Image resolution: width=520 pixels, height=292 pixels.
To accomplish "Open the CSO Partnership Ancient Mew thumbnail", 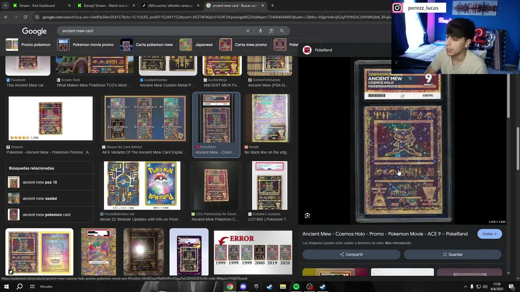I will pos(216,185).
